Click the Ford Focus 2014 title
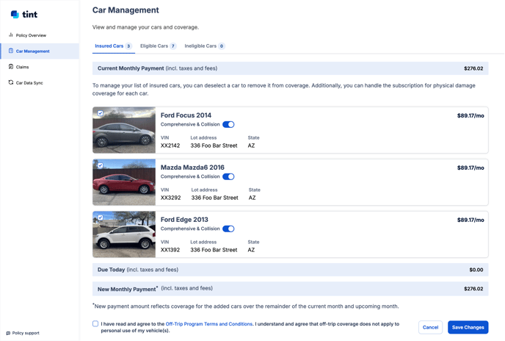Screen dimensions: 505x341 (186, 115)
